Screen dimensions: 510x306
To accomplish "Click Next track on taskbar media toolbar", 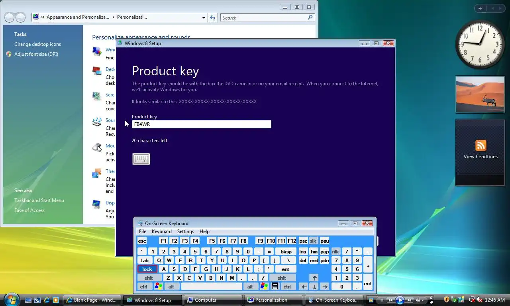I will [409, 300].
